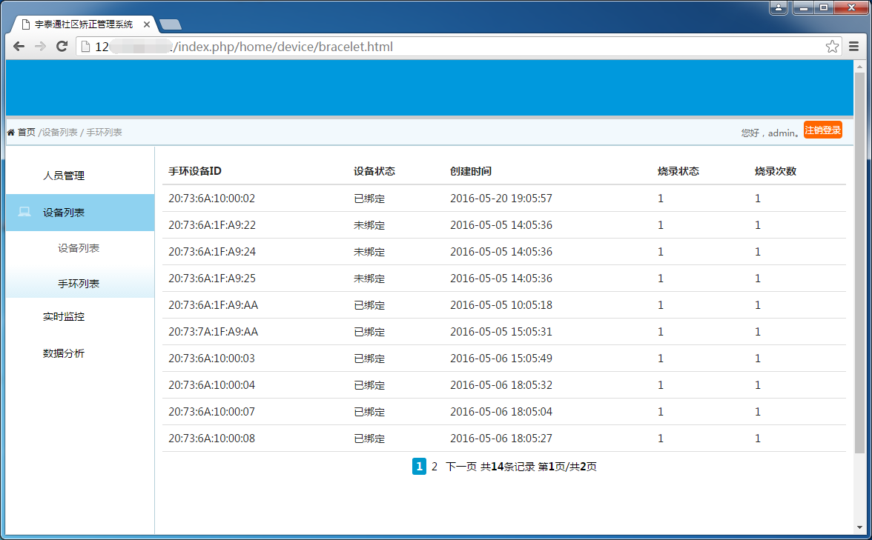
Task: Jump to page 2 in pagination
Action: click(x=435, y=467)
